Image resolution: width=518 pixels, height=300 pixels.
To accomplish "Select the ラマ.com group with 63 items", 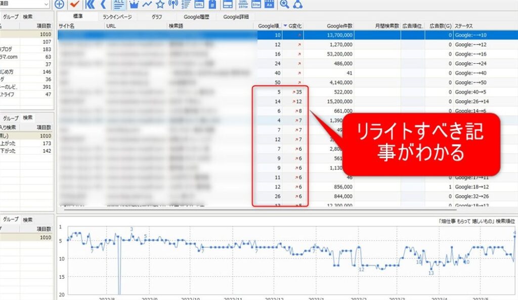I will [x=26, y=57].
